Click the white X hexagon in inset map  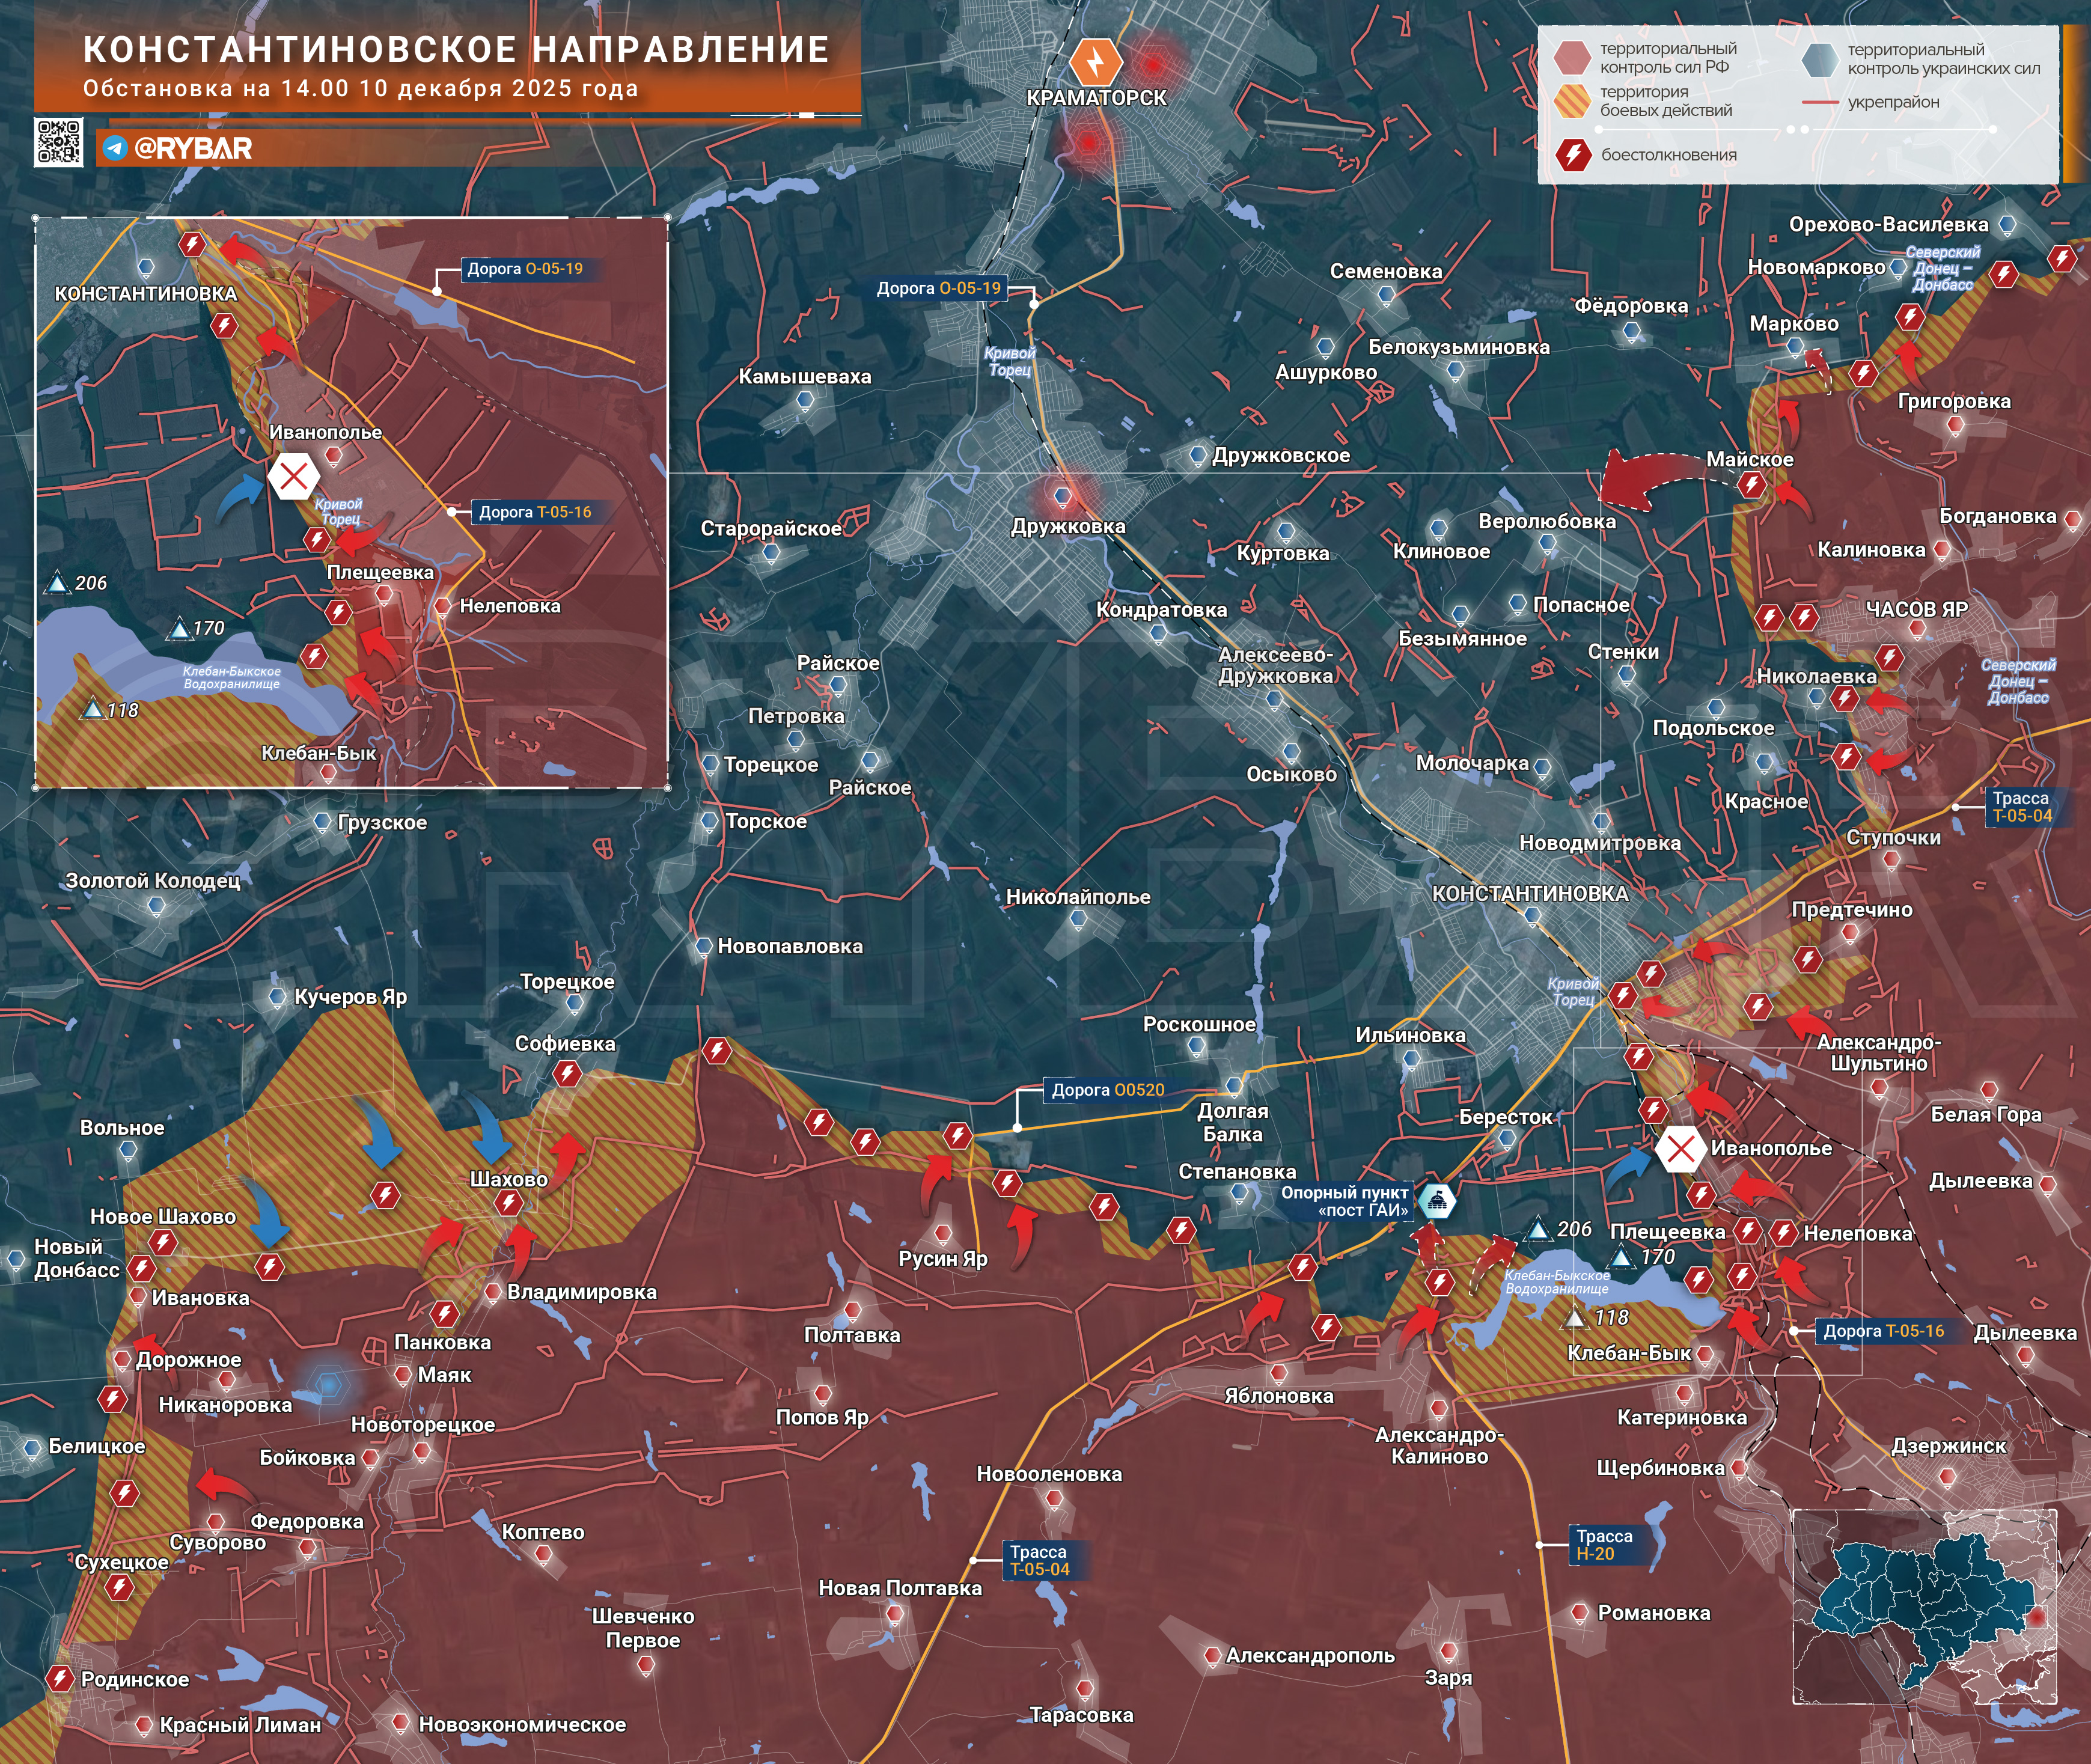(293, 477)
